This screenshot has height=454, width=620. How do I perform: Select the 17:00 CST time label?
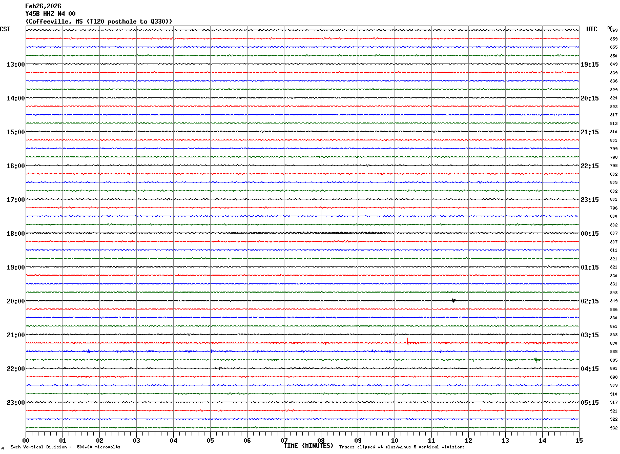click(15, 200)
